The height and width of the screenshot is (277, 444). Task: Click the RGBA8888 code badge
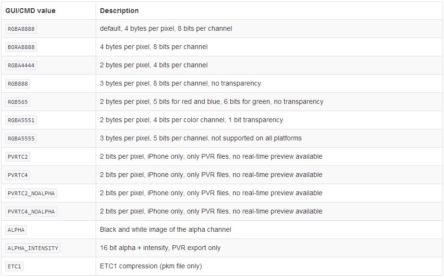pos(21,29)
